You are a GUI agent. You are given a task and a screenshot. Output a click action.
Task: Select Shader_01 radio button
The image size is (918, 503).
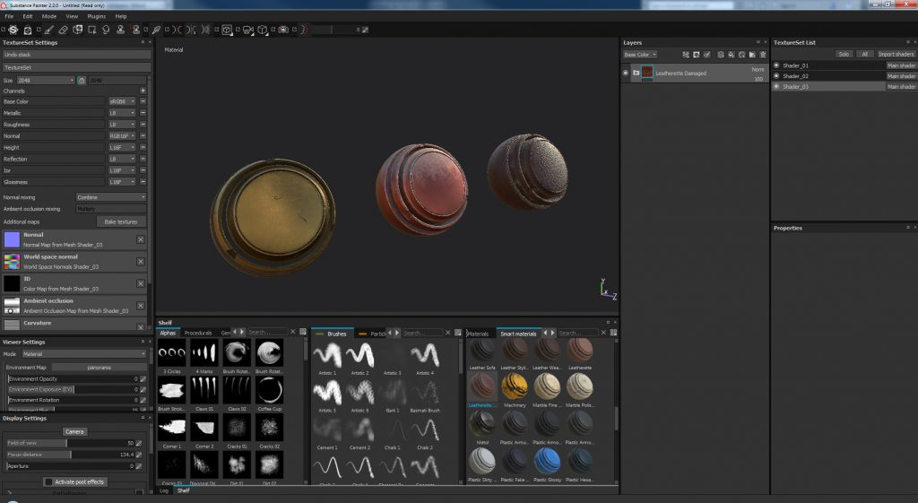point(776,65)
